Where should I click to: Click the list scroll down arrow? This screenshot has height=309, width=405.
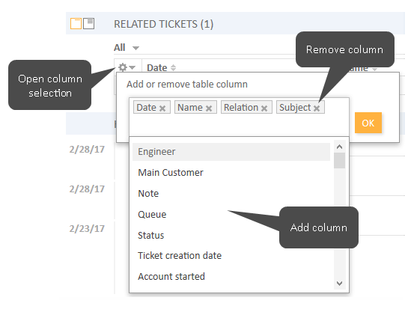pyautogui.click(x=339, y=284)
